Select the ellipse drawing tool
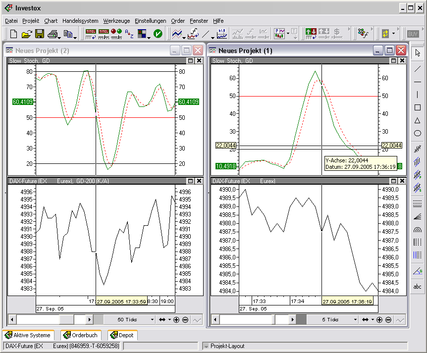The image size is (427, 353). click(417, 133)
